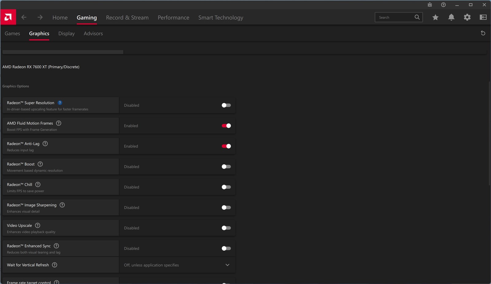Click the AMD logo icon
The width and height of the screenshot is (491, 284).
pyautogui.click(x=8, y=17)
